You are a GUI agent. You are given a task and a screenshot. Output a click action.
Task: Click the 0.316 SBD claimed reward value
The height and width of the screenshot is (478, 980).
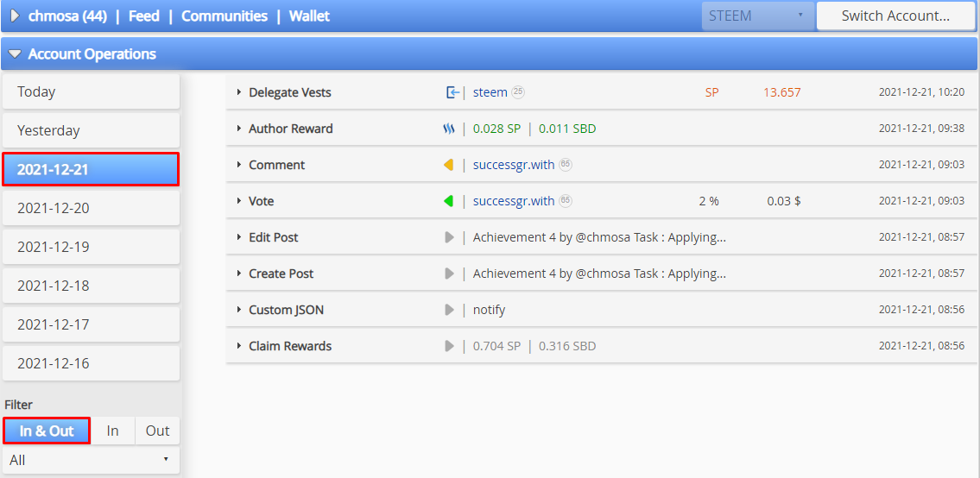click(567, 346)
